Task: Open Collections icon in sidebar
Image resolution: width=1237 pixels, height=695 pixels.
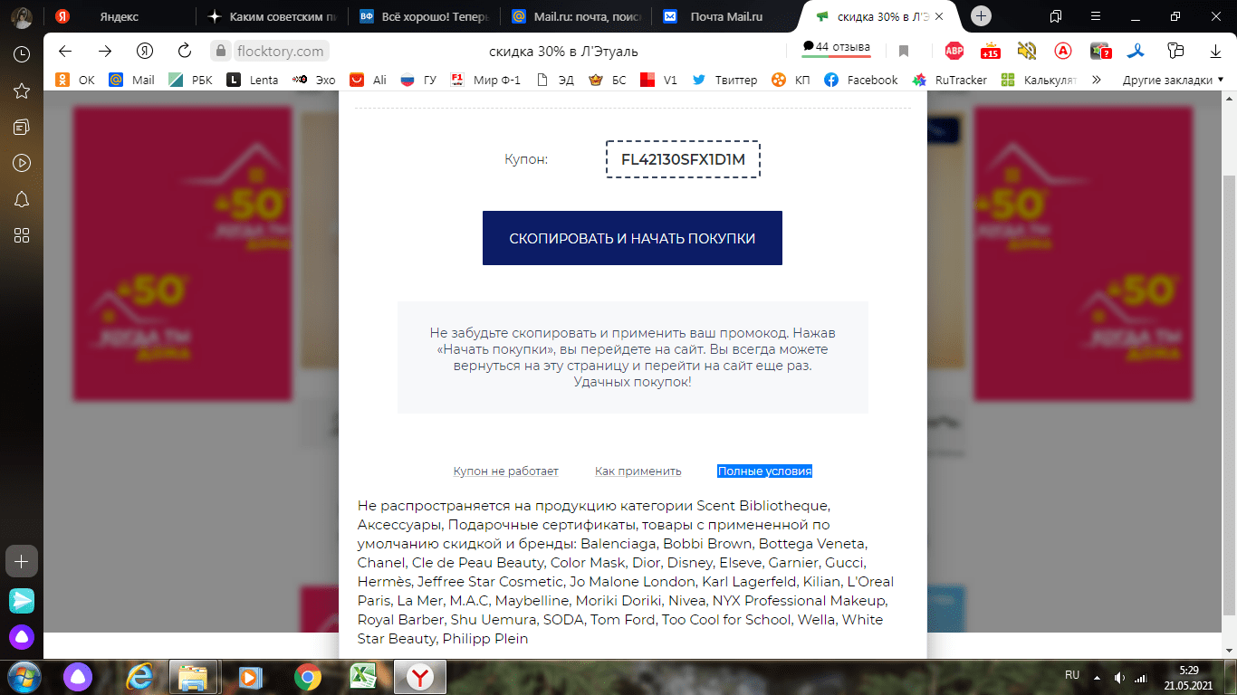Action: pyautogui.click(x=22, y=127)
